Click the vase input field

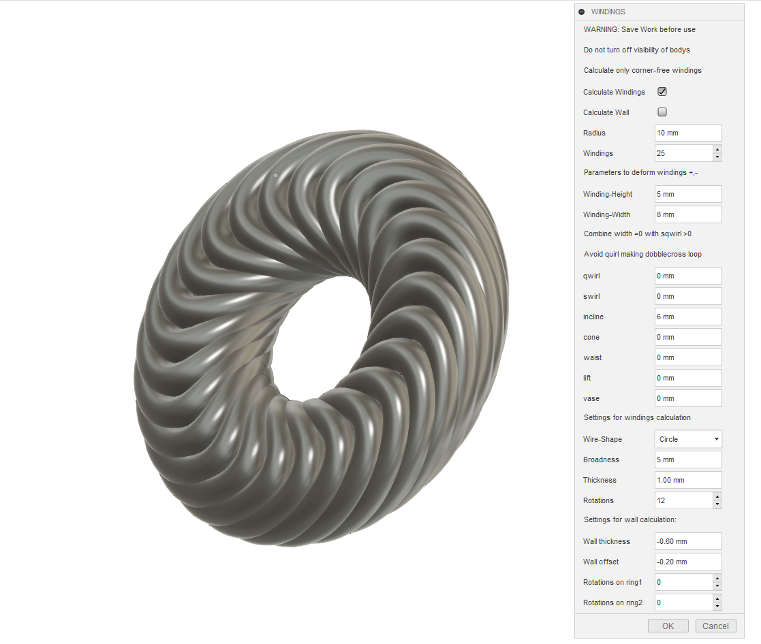click(x=687, y=398)
